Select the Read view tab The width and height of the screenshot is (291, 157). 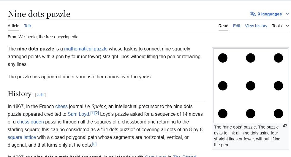(x=223, y=26)
